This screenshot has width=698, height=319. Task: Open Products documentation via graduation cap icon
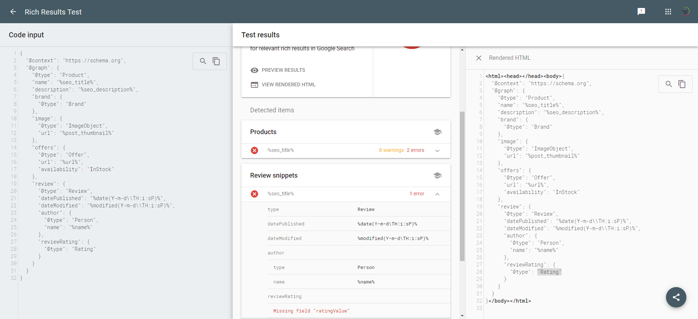pyautogui.click(x=437, y=132)
